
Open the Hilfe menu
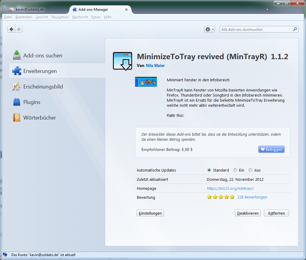pyautogui.click(x=108, y=17)
